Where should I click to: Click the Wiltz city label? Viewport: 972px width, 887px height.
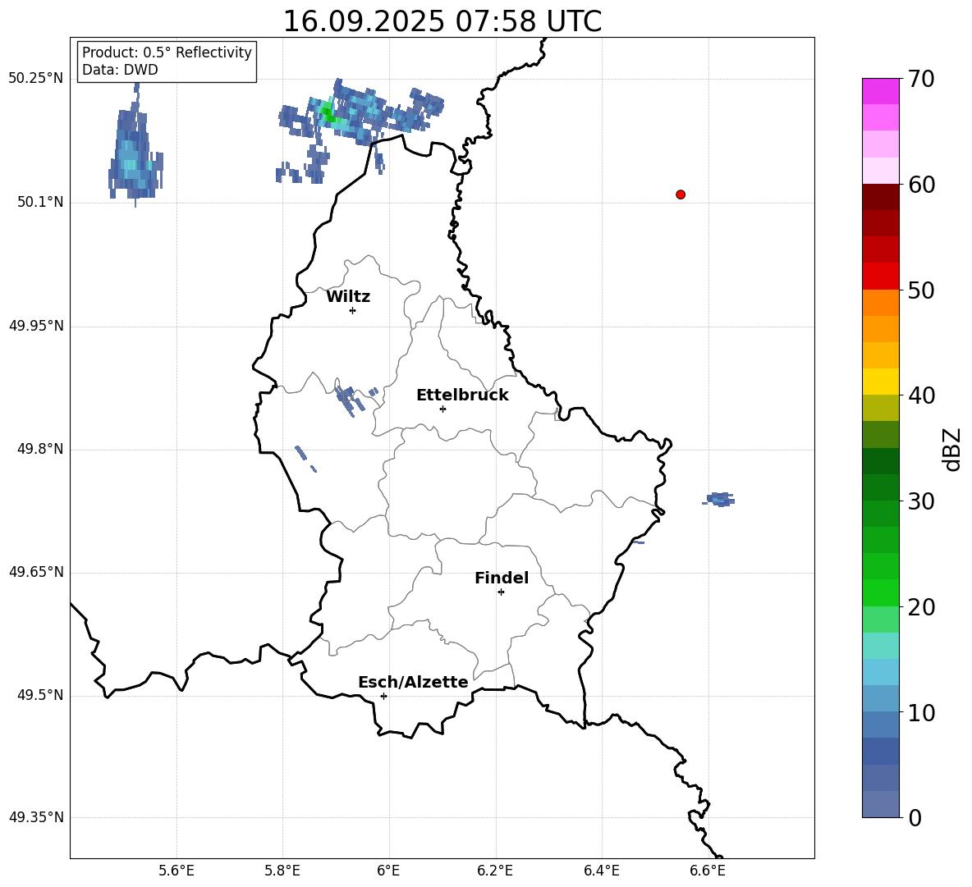tap(348, 297)
